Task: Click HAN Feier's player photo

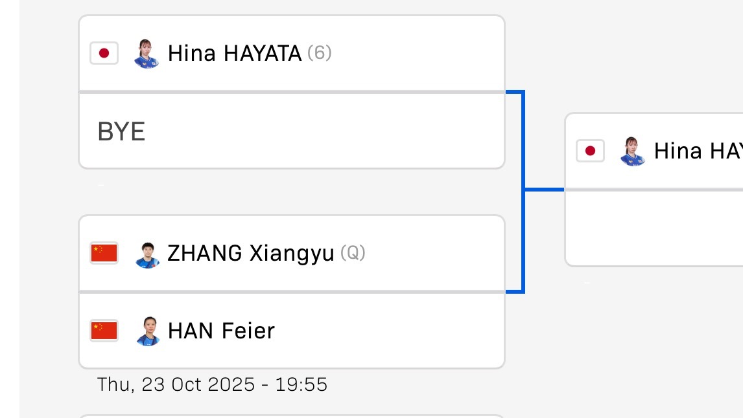Action: (147, 331)
